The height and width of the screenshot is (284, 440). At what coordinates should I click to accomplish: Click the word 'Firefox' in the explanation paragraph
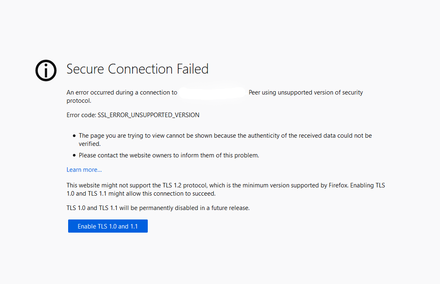coord(339,185)
